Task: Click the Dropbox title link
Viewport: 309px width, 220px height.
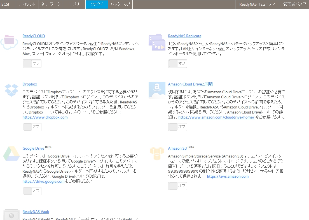Action: 30,84
